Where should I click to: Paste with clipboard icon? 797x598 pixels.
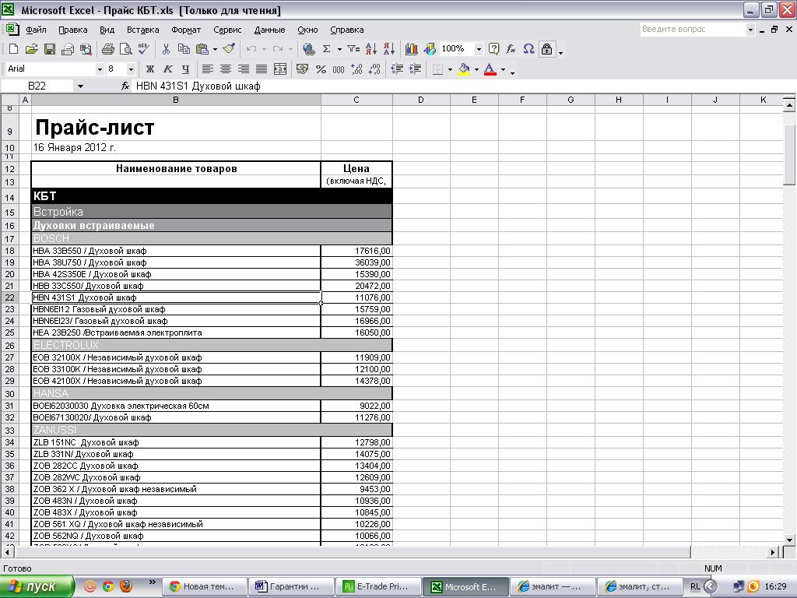point(202,49)
